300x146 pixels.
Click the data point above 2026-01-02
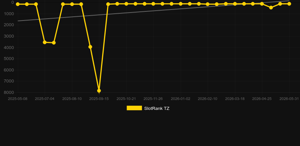tap(180, 4)
